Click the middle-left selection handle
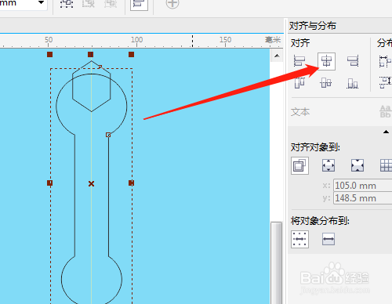392x304 pixels. 49,183
